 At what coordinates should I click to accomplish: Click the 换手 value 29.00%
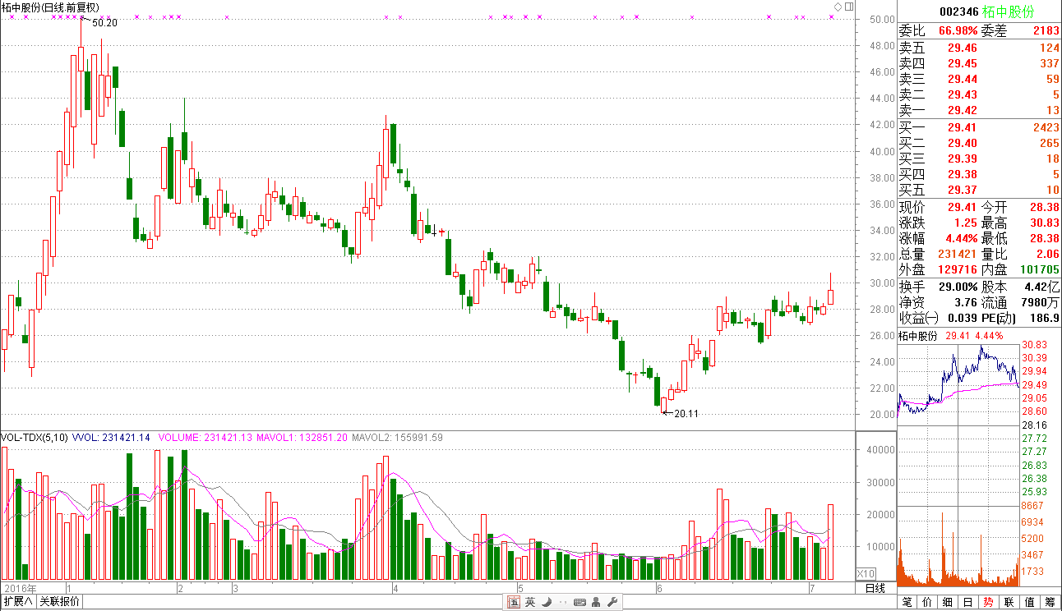point(959,287)
